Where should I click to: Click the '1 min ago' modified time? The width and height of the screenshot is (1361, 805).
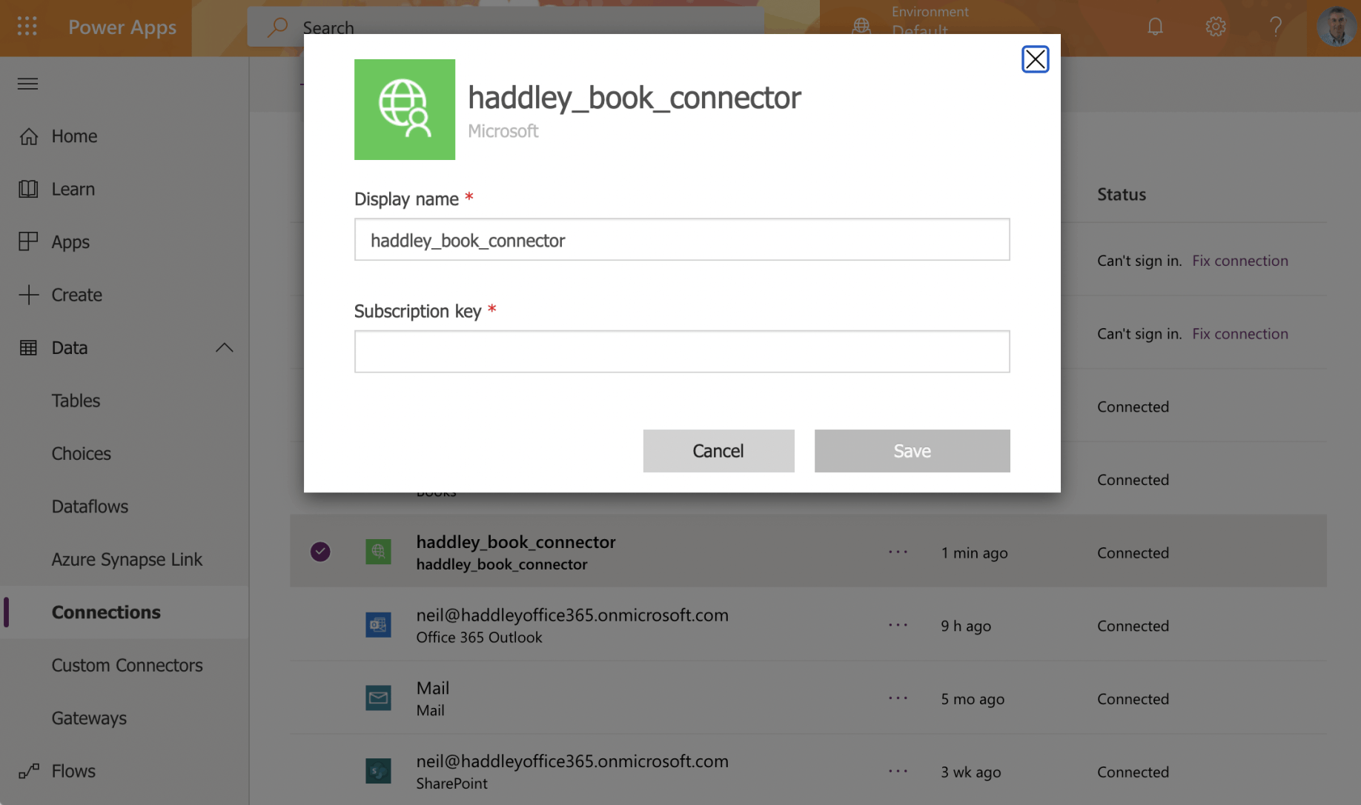[974, 552]
